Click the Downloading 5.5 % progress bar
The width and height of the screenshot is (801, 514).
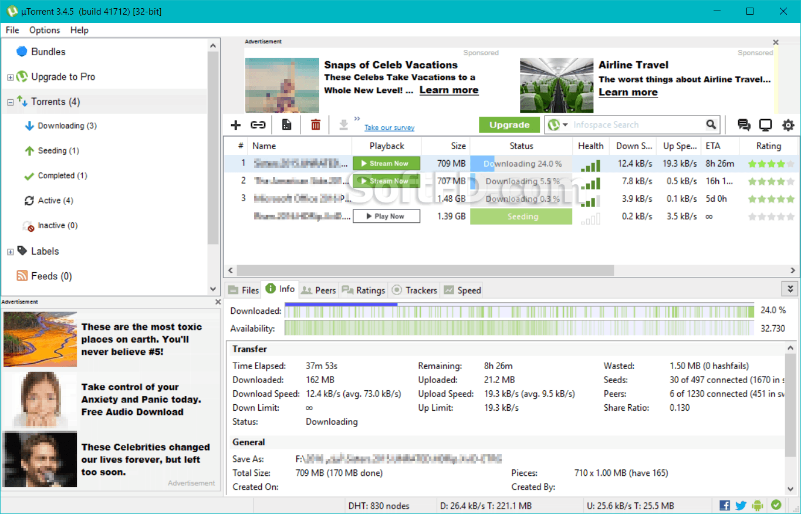tap(521, 181)
